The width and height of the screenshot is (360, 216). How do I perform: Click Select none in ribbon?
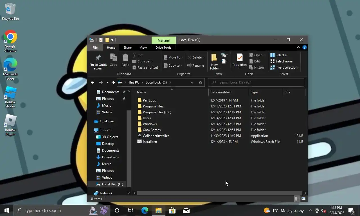(x=281, y=61)
